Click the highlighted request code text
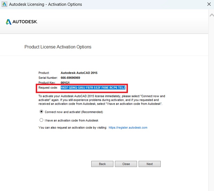Screen dimensions: 214x191 pyautogui.click(x=93, y=88)
